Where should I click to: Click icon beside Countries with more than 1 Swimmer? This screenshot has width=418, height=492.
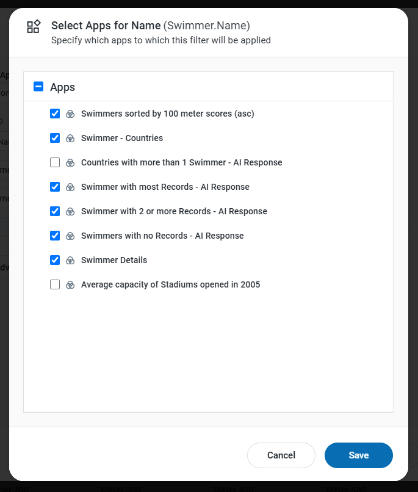click(x=70, y=162)
